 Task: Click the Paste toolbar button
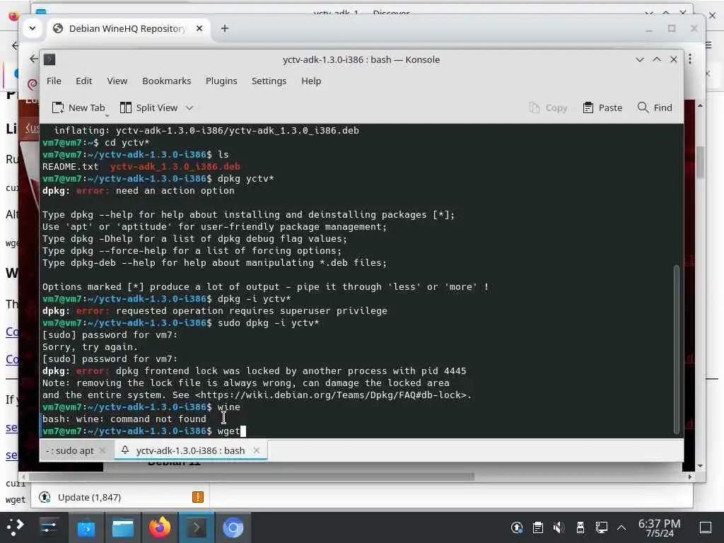tap(602, 107)
